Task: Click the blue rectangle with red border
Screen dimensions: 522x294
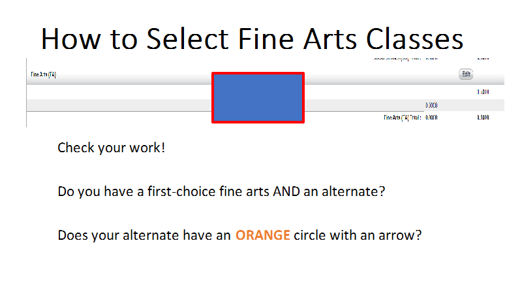Action: coord(258,97)
